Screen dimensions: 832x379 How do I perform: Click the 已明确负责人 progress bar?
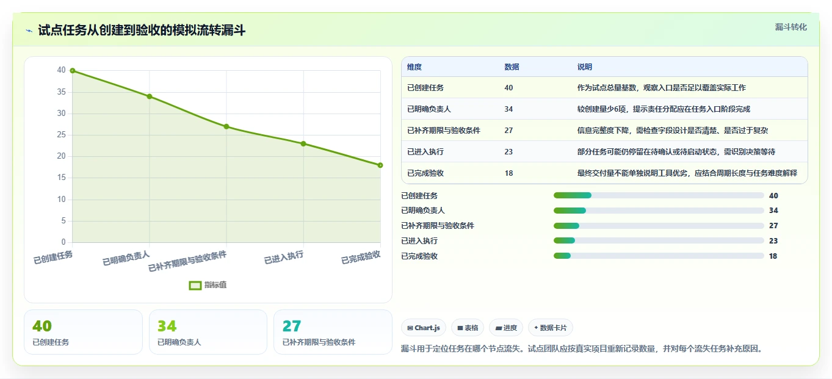pyautogui.click(x=659, y=211)
